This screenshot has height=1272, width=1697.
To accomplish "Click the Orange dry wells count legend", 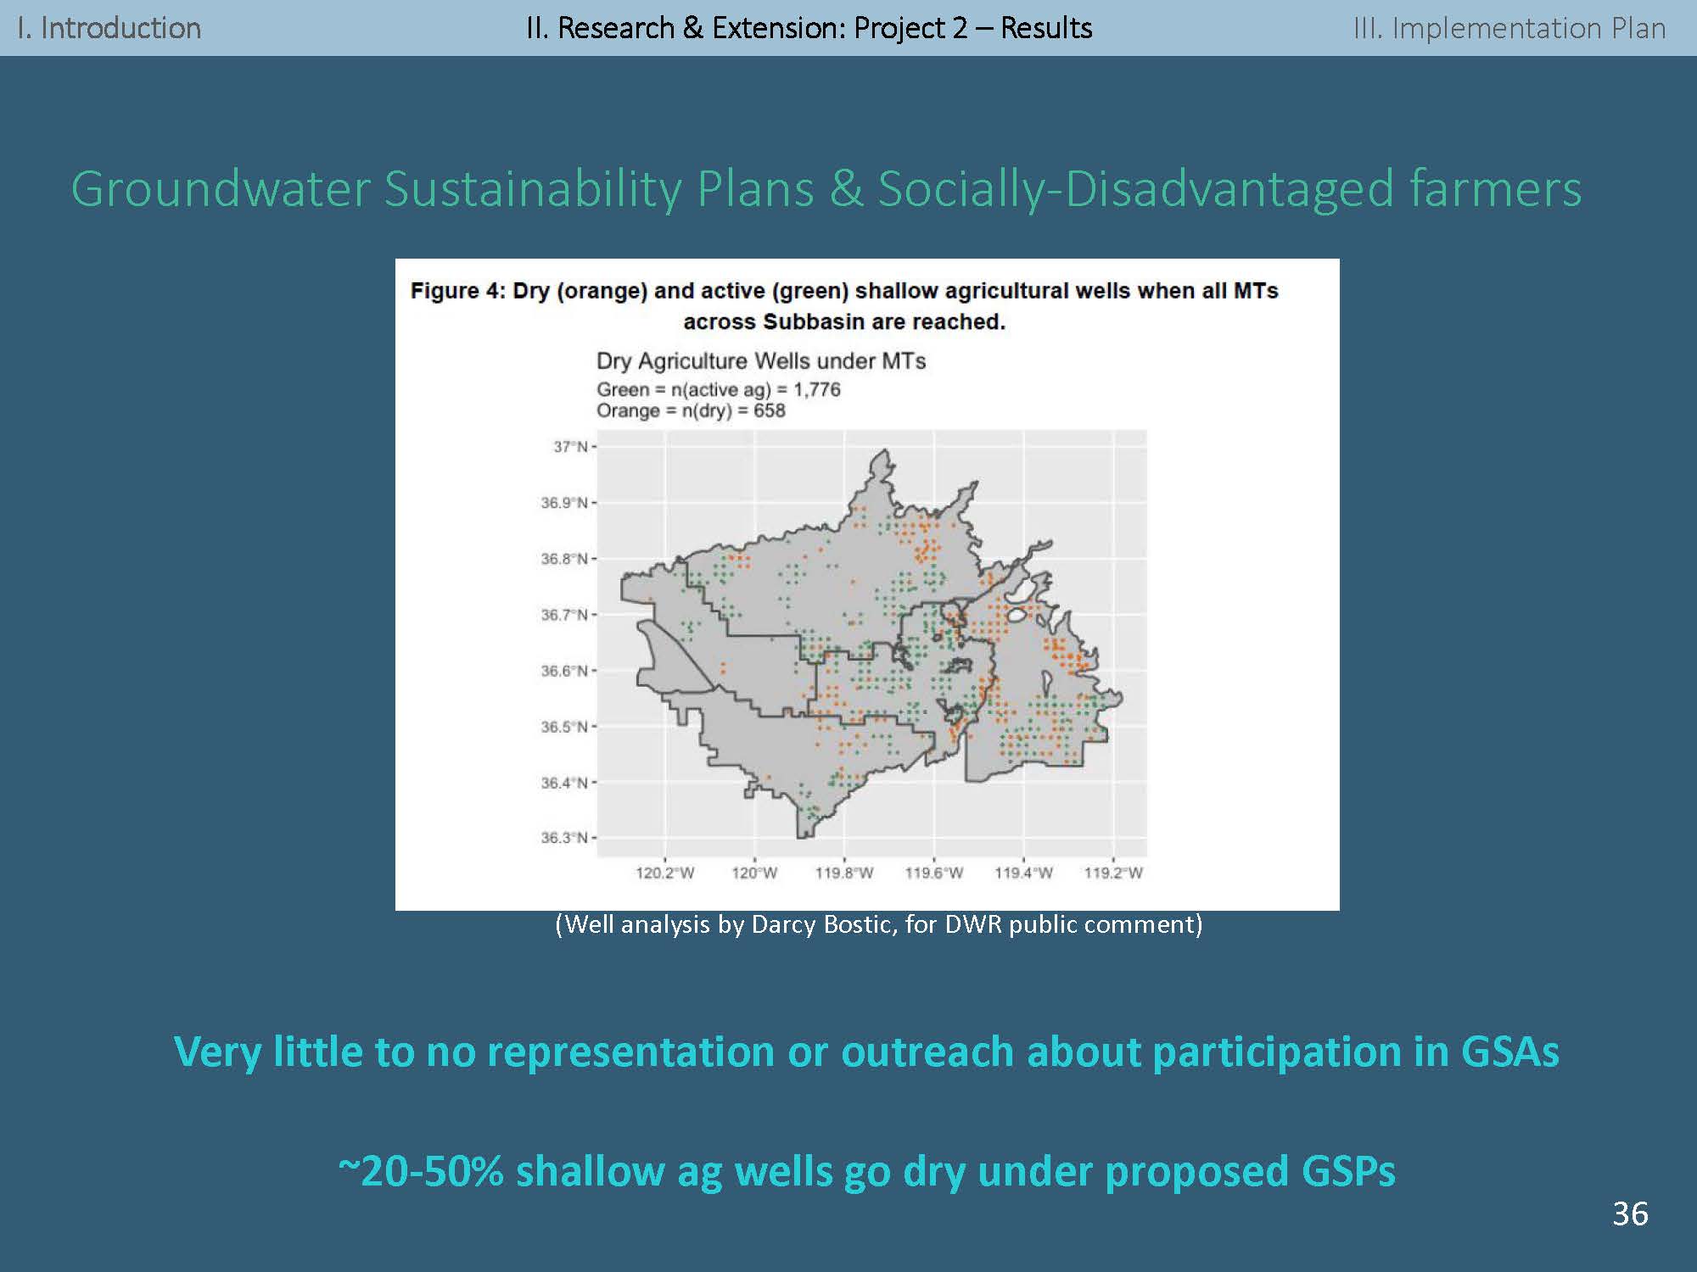I will coord(691,411).
